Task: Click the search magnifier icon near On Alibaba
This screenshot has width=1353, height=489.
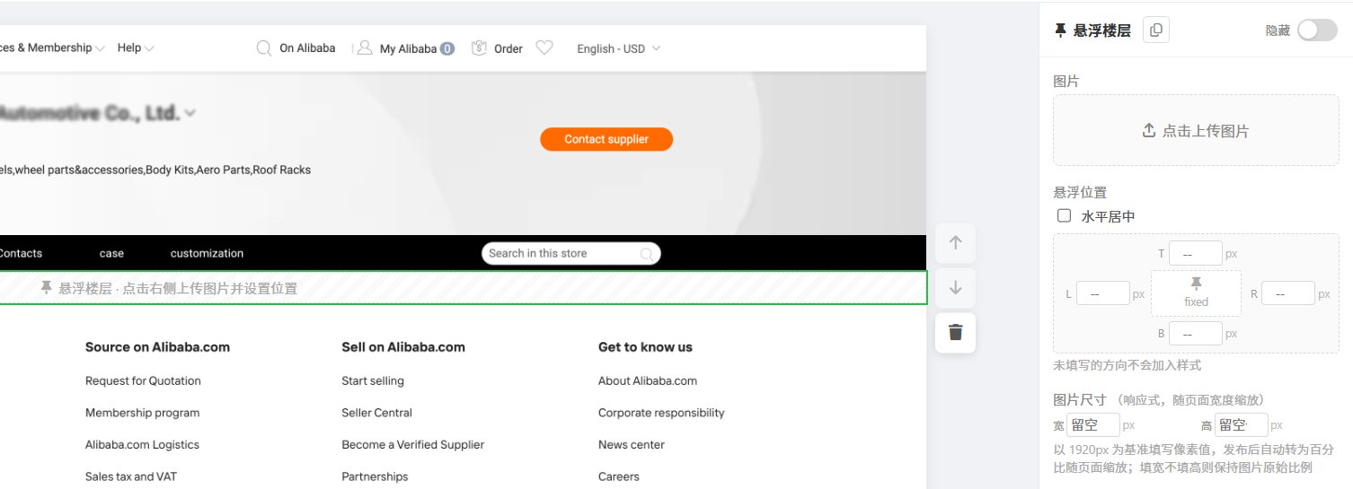Action: [x=264, y=48]
